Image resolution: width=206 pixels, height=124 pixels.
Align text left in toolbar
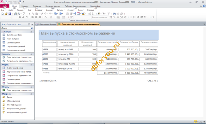tap(33, 17)
